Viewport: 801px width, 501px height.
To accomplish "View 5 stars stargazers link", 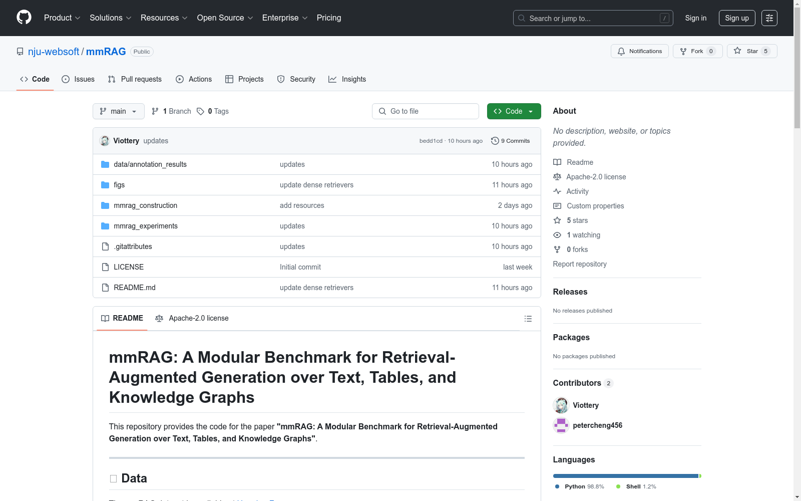I will 570,220.
